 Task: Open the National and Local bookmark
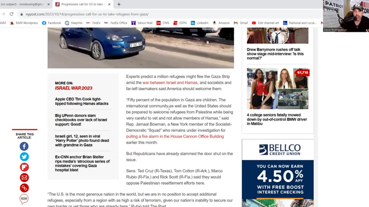(300, 23)
